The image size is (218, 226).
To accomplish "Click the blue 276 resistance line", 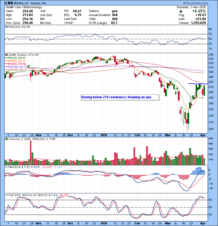I will tap(198, 84).
